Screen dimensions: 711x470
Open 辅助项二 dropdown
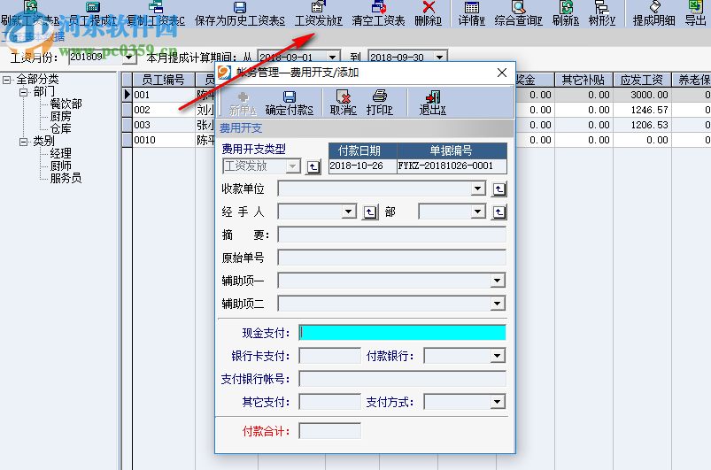click(498, 304)
